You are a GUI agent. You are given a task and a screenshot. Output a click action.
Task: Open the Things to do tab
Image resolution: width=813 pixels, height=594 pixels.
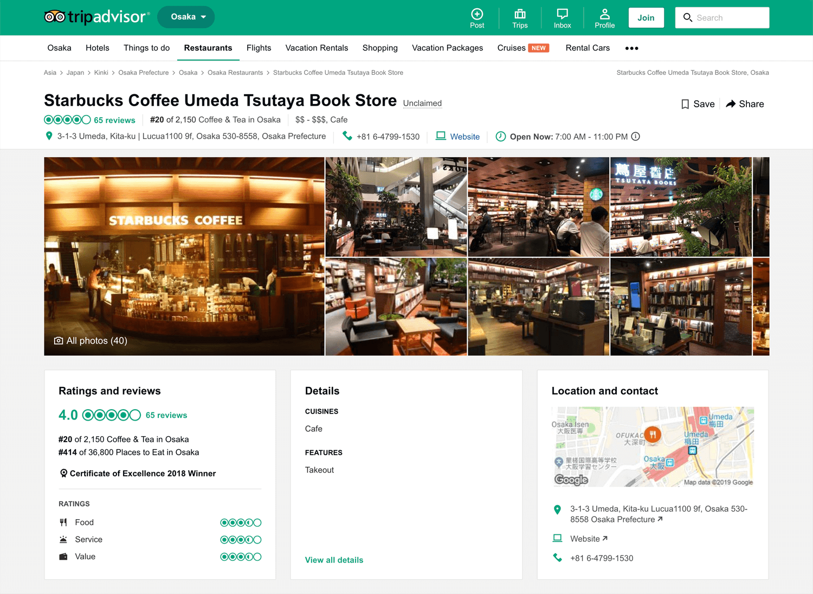[x=146, y=48]
